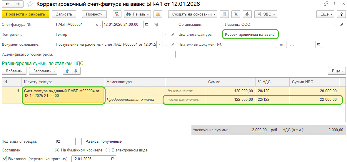Open Документ-основание record form icon

coord(172,44)
